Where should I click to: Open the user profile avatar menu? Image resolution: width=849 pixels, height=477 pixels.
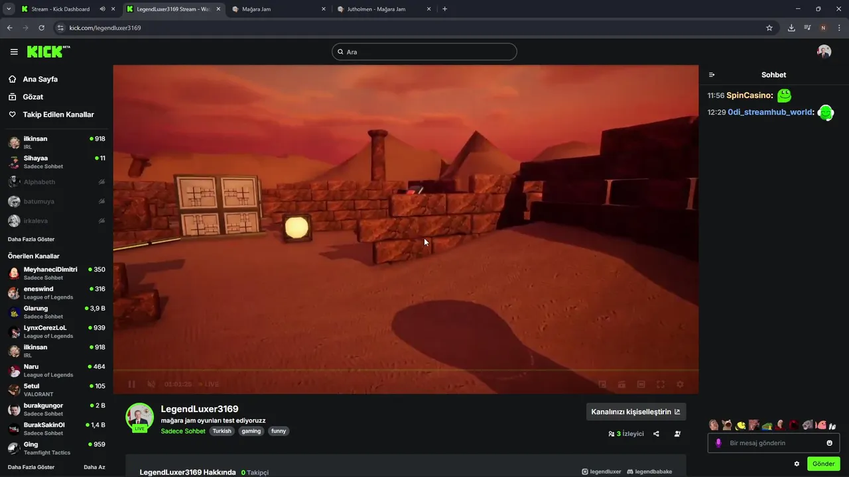[824, 52]
